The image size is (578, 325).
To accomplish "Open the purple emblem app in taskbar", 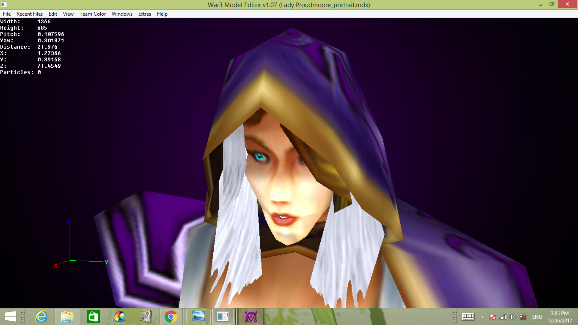I will tap(251, 316).
